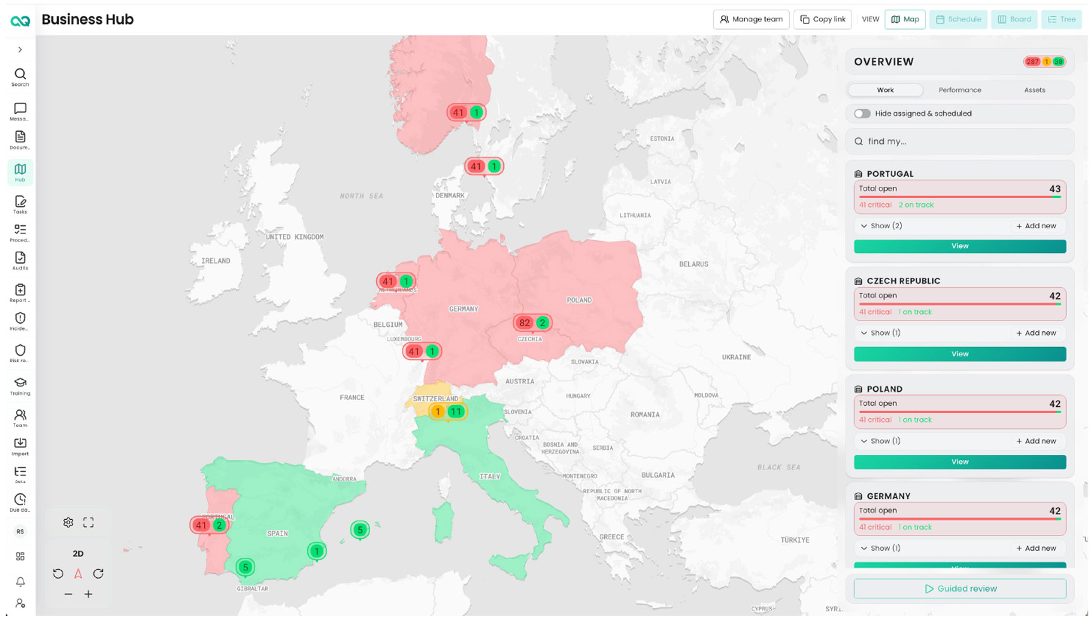Expand Show (1) under Germany
1089x617 pixels.
[x=880, y=548]
